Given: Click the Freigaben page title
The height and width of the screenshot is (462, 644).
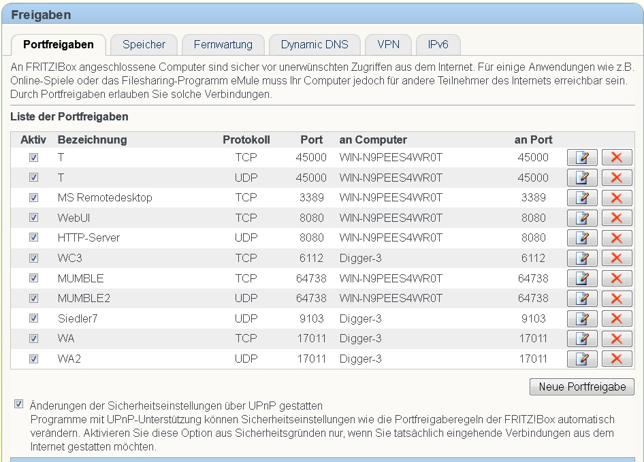Looking at the screenshot, I should pyautogui.click(x=41, y=15).
